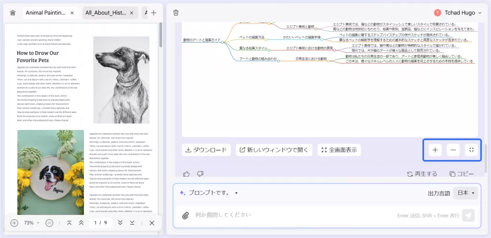Zoom out the mind map
491x238 pixels.
pyautogui.click(x=453, y=150)
